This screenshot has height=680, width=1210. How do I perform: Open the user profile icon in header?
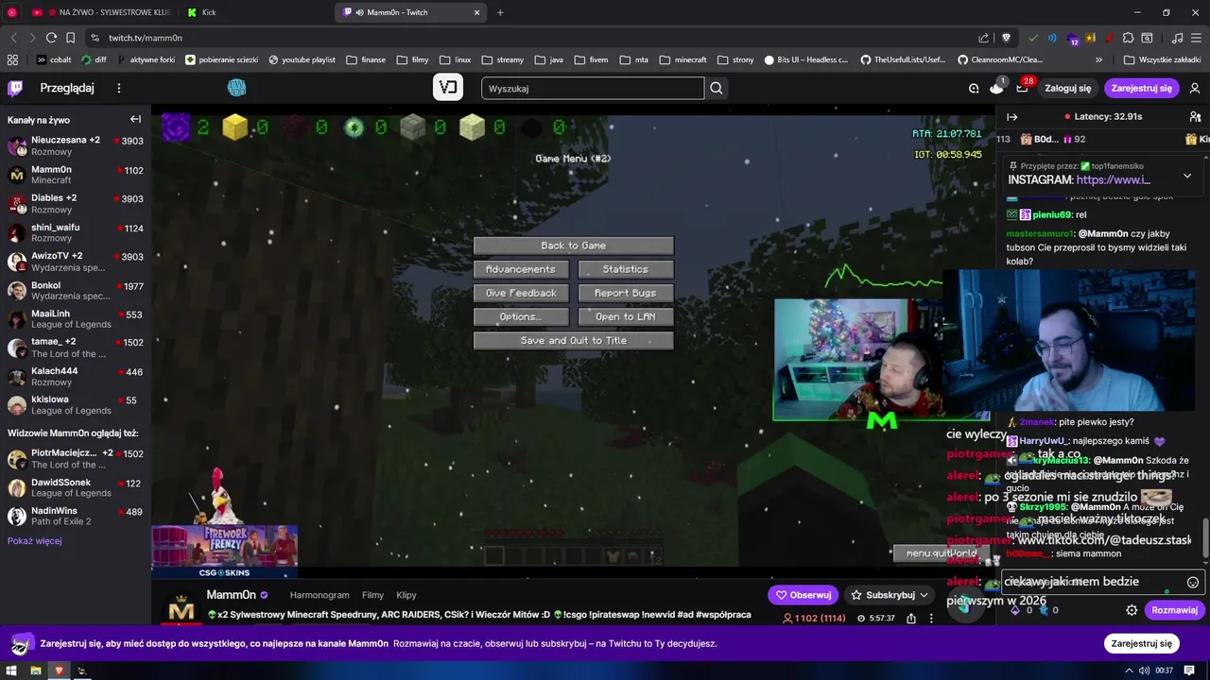coord(1195,88)
